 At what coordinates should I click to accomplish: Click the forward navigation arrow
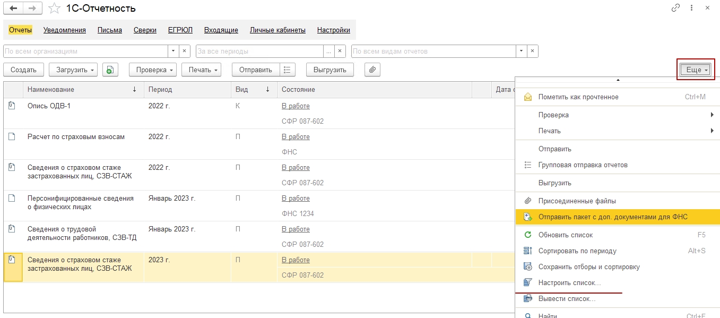(32, 8)
